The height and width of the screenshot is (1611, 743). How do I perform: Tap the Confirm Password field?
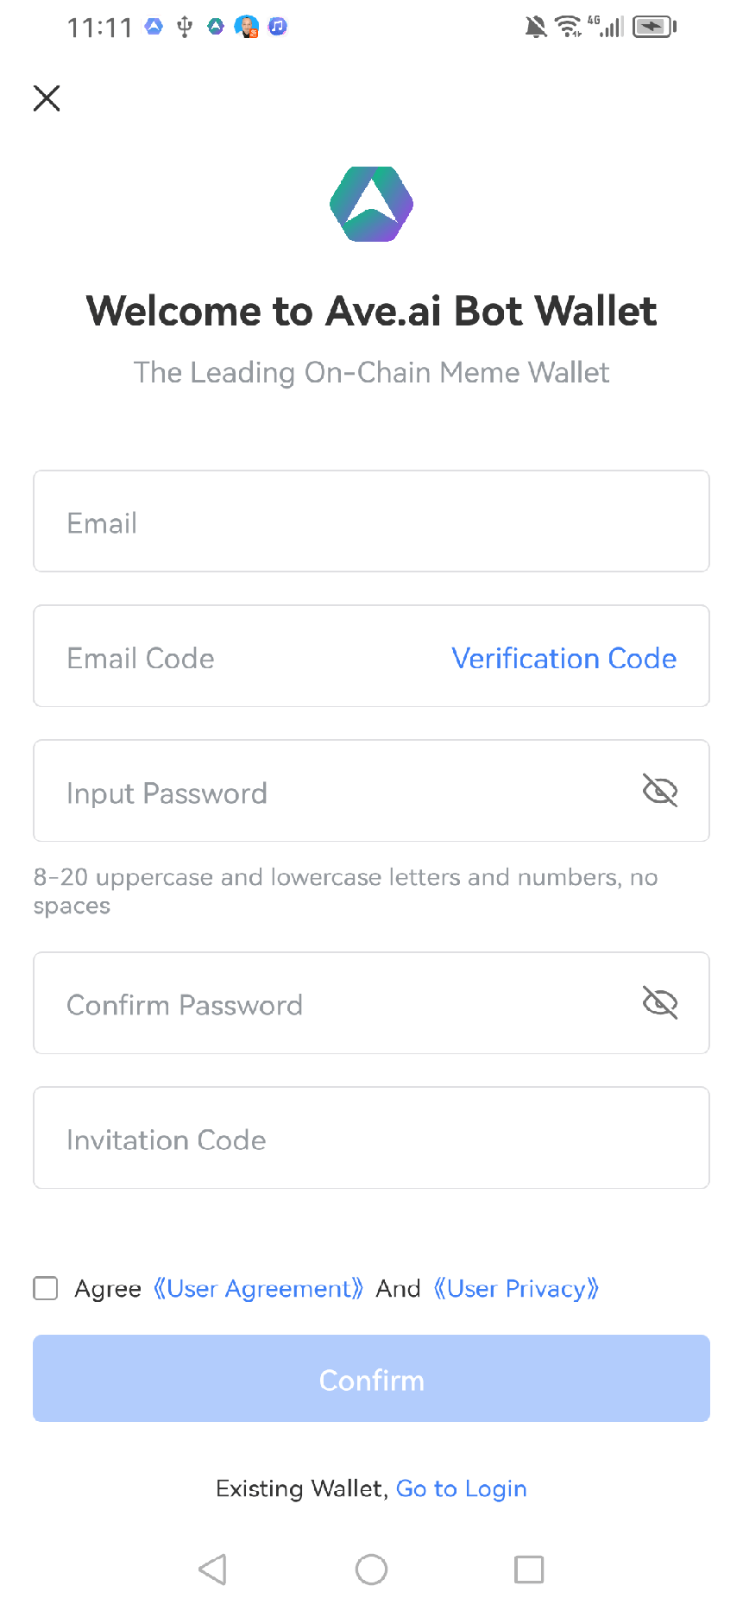click(x=328, y=1004)
